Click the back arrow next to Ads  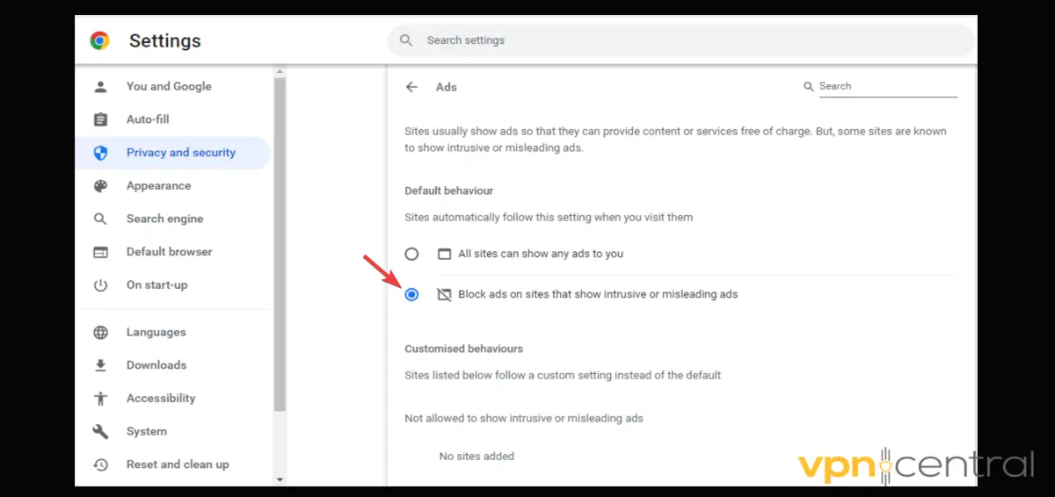point(411,87)
